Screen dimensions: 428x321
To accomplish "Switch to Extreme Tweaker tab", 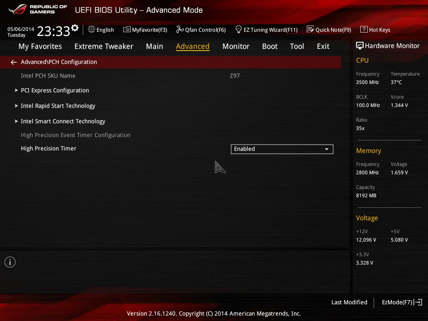I will point(104,46).
